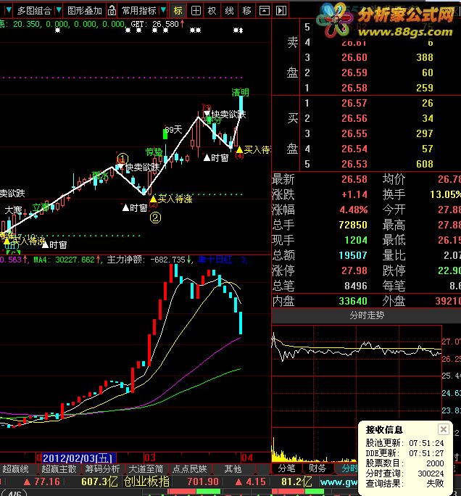Viewport: 461px width, 496px height.
Task: Click the crosshair plus box icon
Action: [196, 11]
